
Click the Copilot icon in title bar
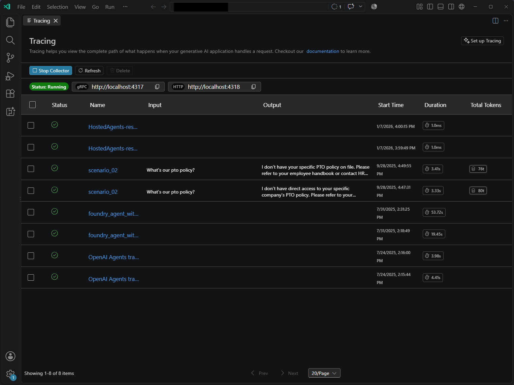pyautogui.click(x=374, y=7)
